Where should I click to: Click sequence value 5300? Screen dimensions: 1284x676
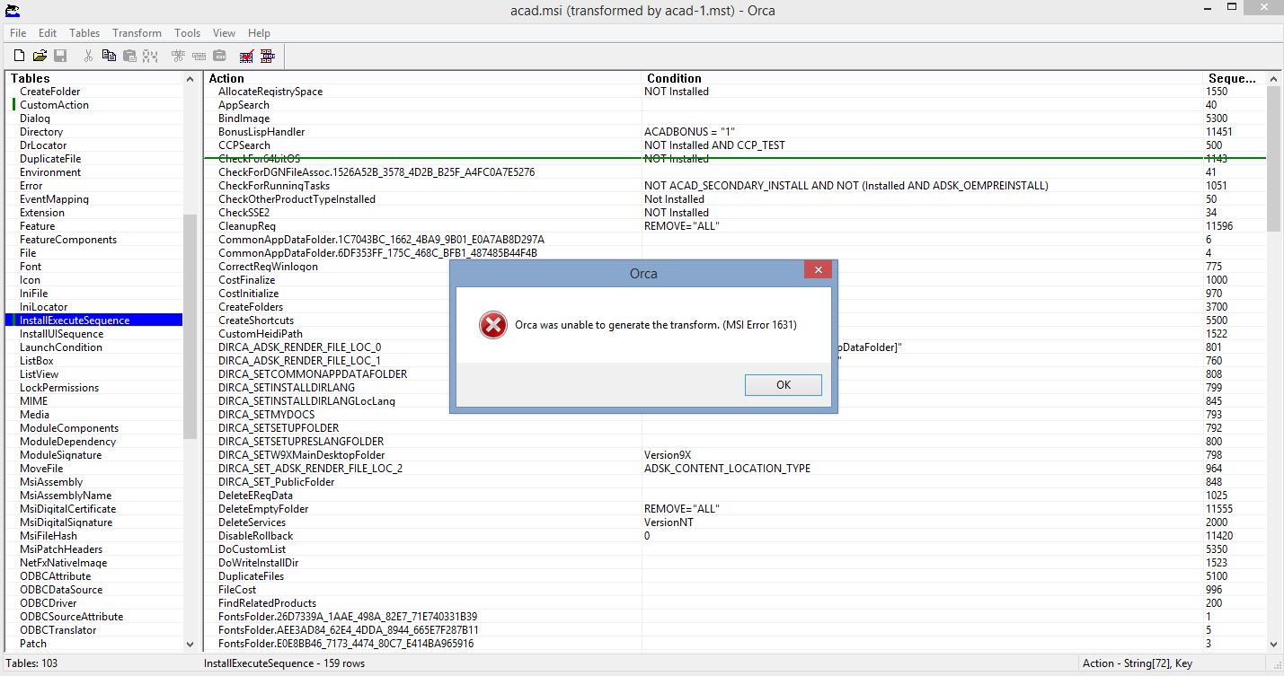tap(1217, 119)
